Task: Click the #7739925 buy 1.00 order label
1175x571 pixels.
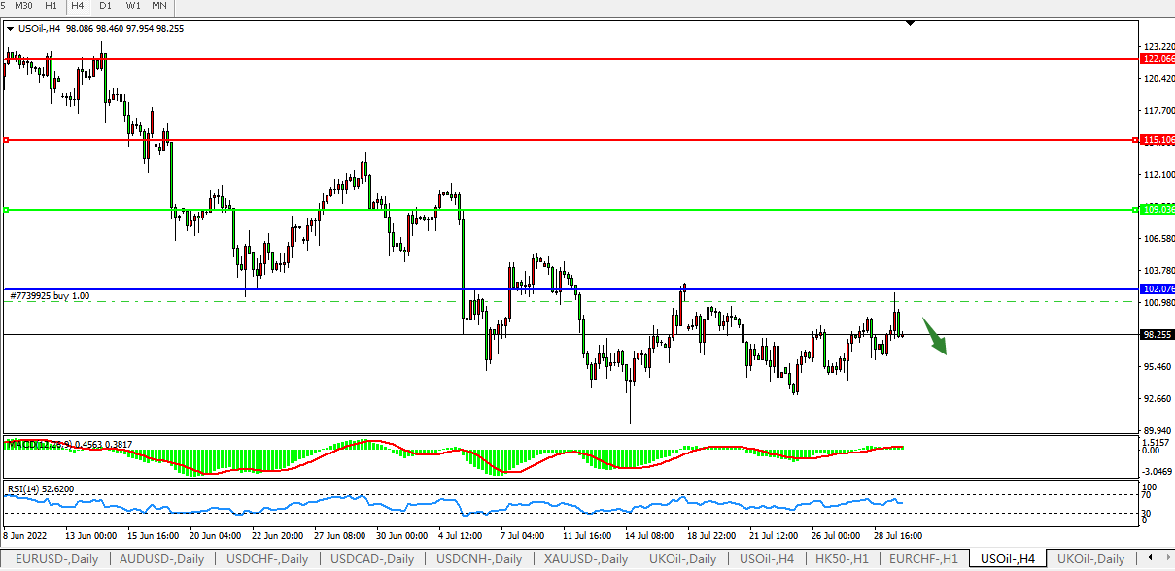Action: point(50,295)
